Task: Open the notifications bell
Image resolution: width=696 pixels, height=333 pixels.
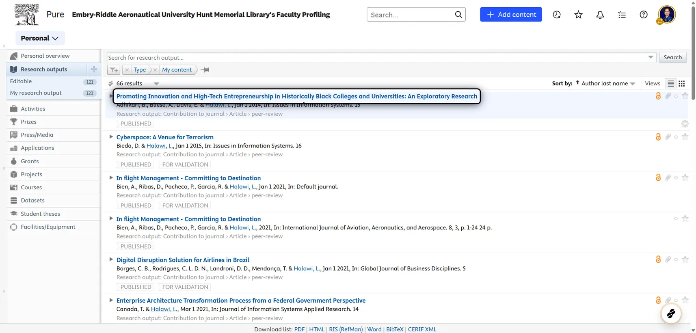Action: point(600,15)
